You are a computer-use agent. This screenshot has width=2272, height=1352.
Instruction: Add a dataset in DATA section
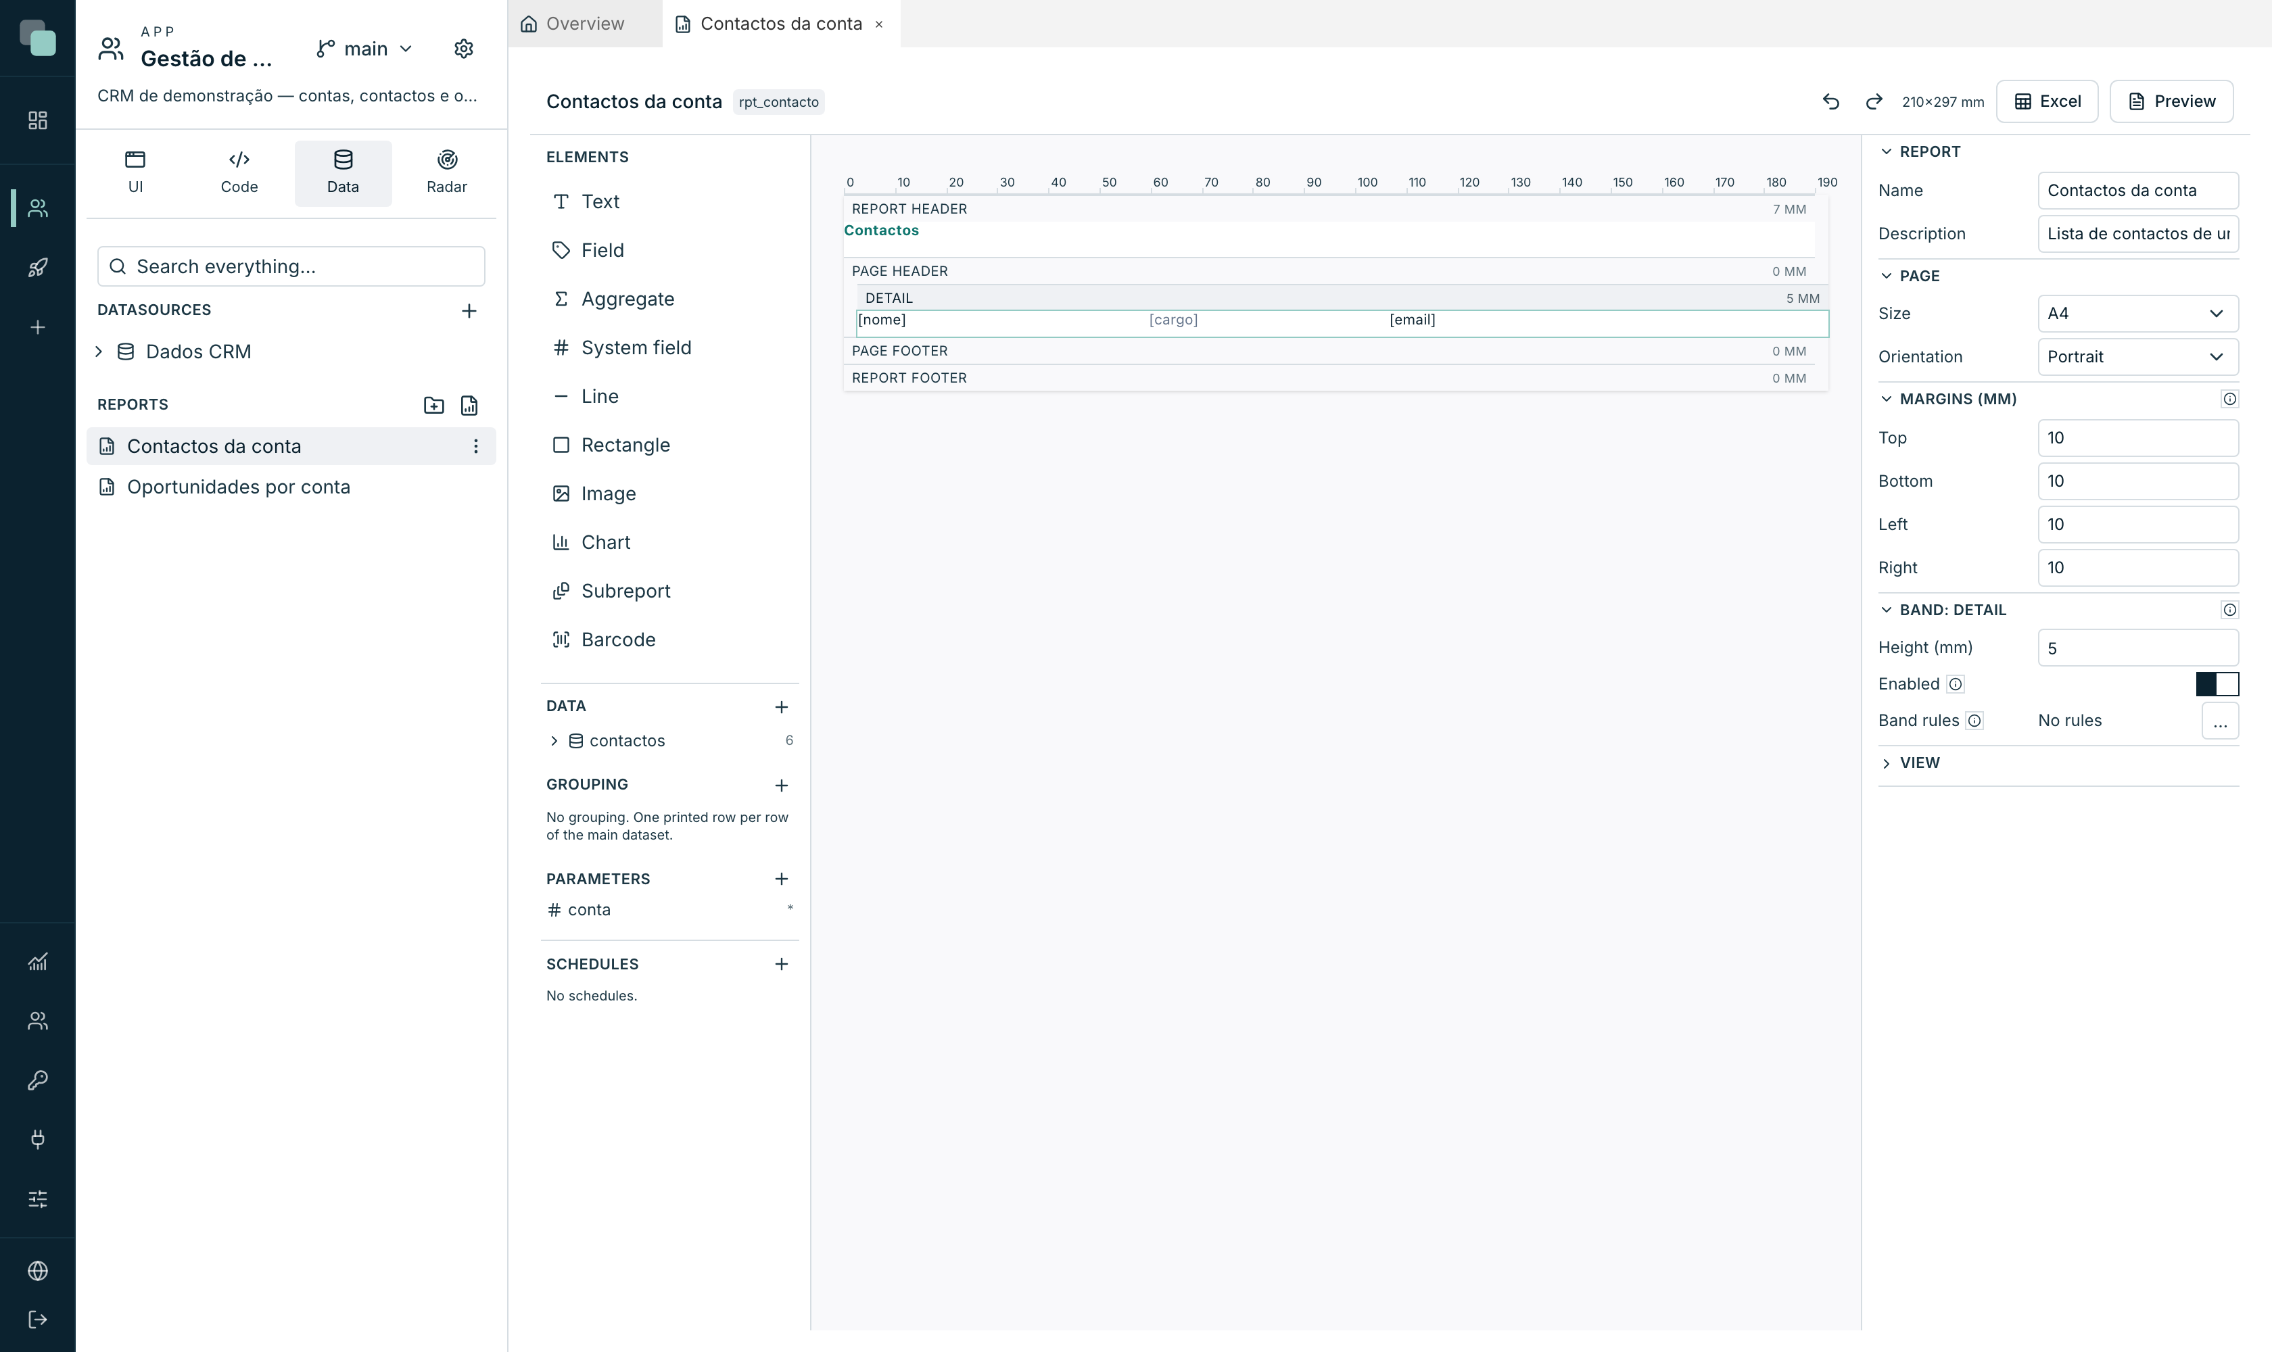click(x=781, y=707)
